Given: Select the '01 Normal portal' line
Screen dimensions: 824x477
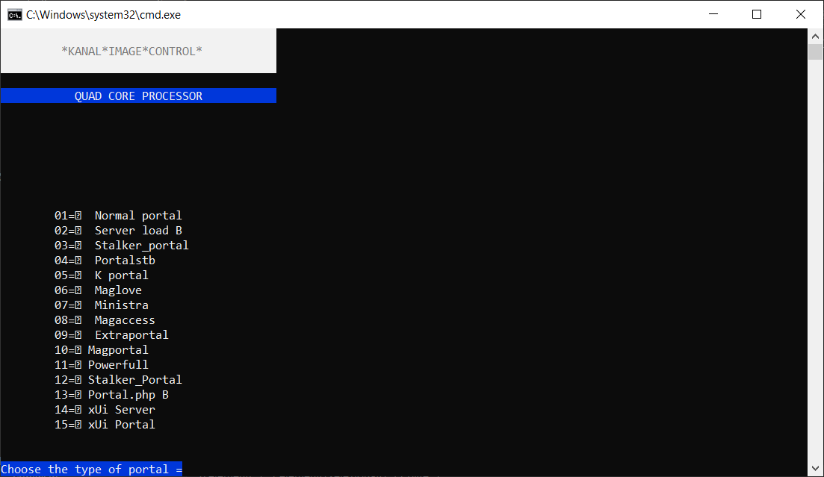Looking at the screenshot, I should [x=118, y=216].
